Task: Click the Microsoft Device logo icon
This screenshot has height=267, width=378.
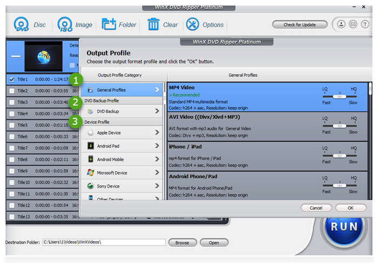Action: point(90,173)
